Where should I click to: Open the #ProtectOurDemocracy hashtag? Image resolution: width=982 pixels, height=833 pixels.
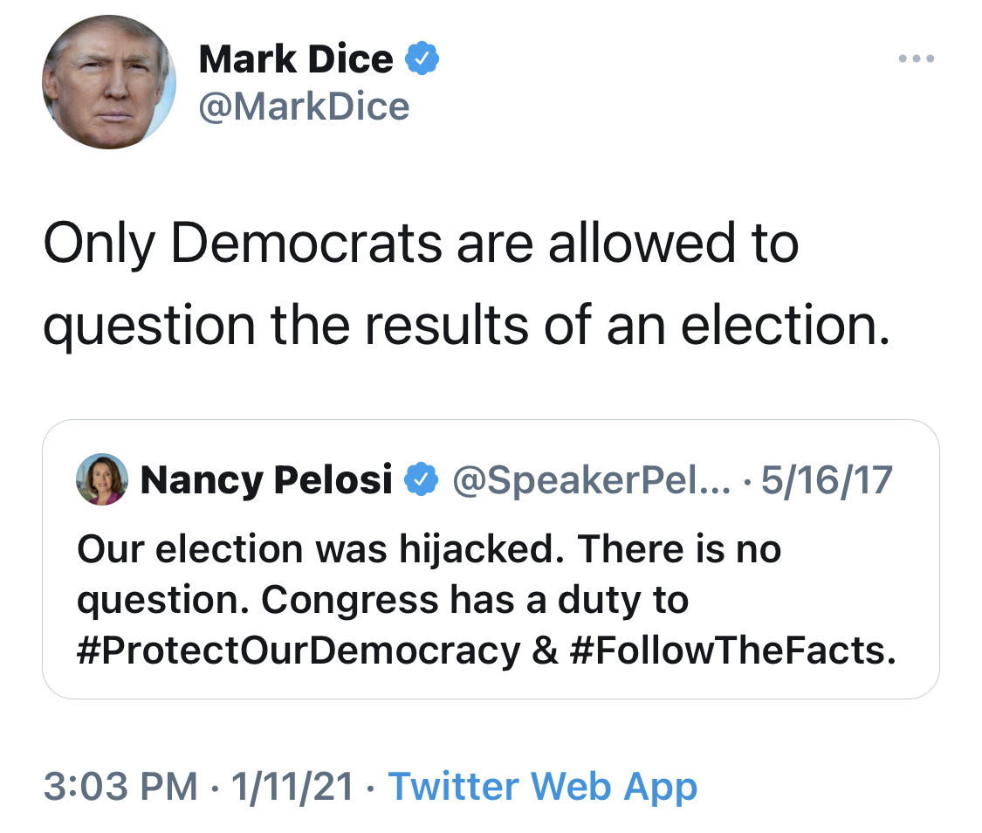pos(298,651)
